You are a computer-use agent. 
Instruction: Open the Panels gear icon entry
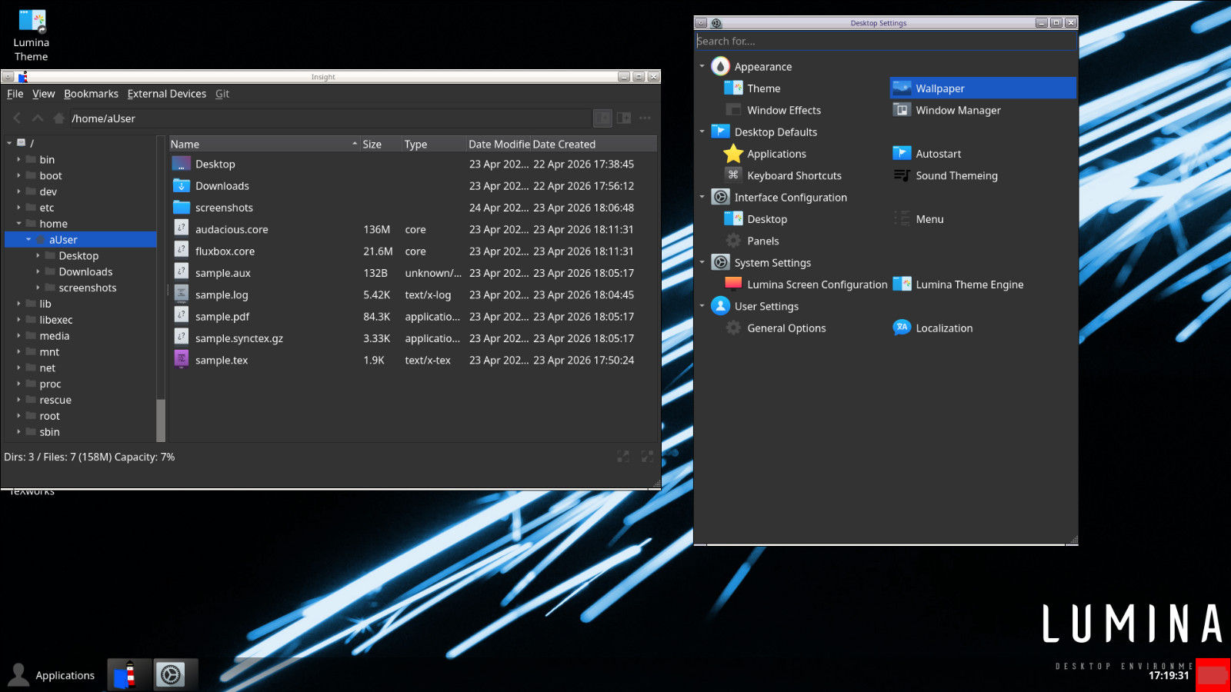[733, 241]
